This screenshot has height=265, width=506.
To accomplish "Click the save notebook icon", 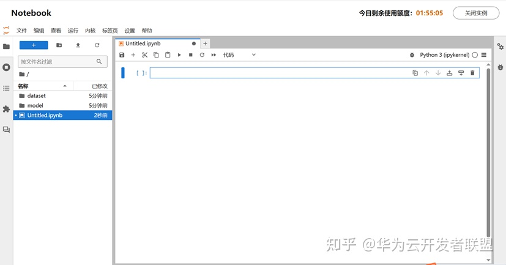I will click(x=122, y=55).
